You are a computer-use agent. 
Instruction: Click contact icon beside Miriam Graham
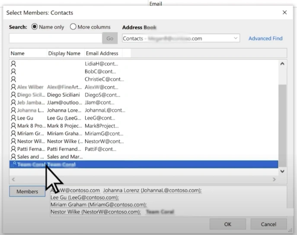(x=13, y=133)
